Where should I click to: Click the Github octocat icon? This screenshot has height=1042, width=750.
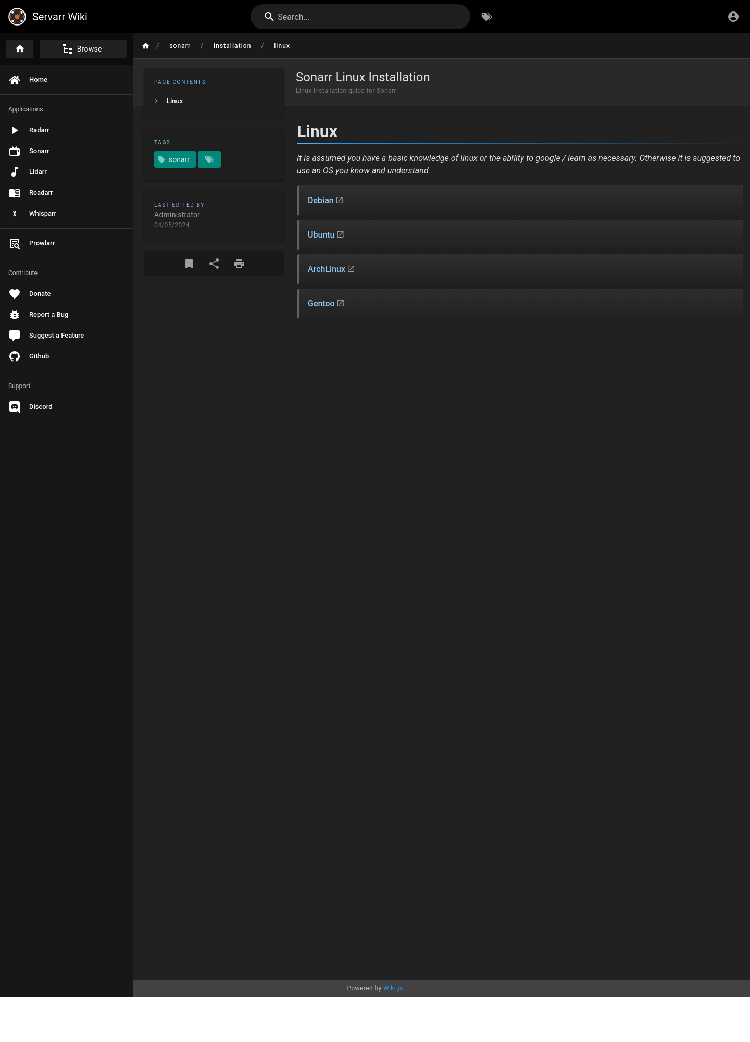pyautogui.click(x=15, y=356)
